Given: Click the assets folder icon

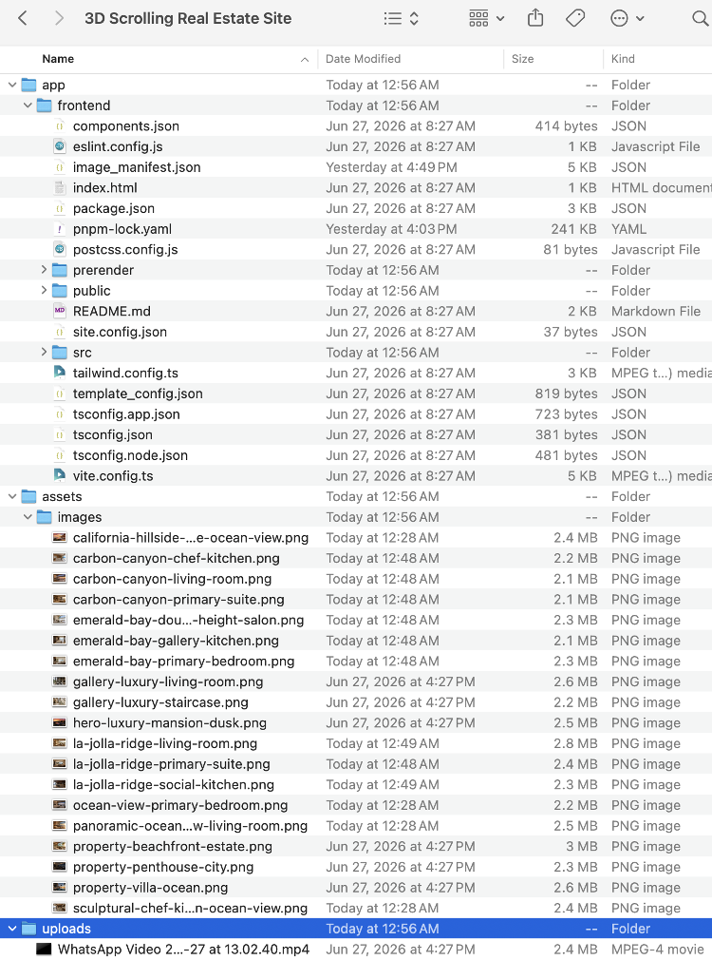Looking at the screenshot, I should tap(28, 496).
